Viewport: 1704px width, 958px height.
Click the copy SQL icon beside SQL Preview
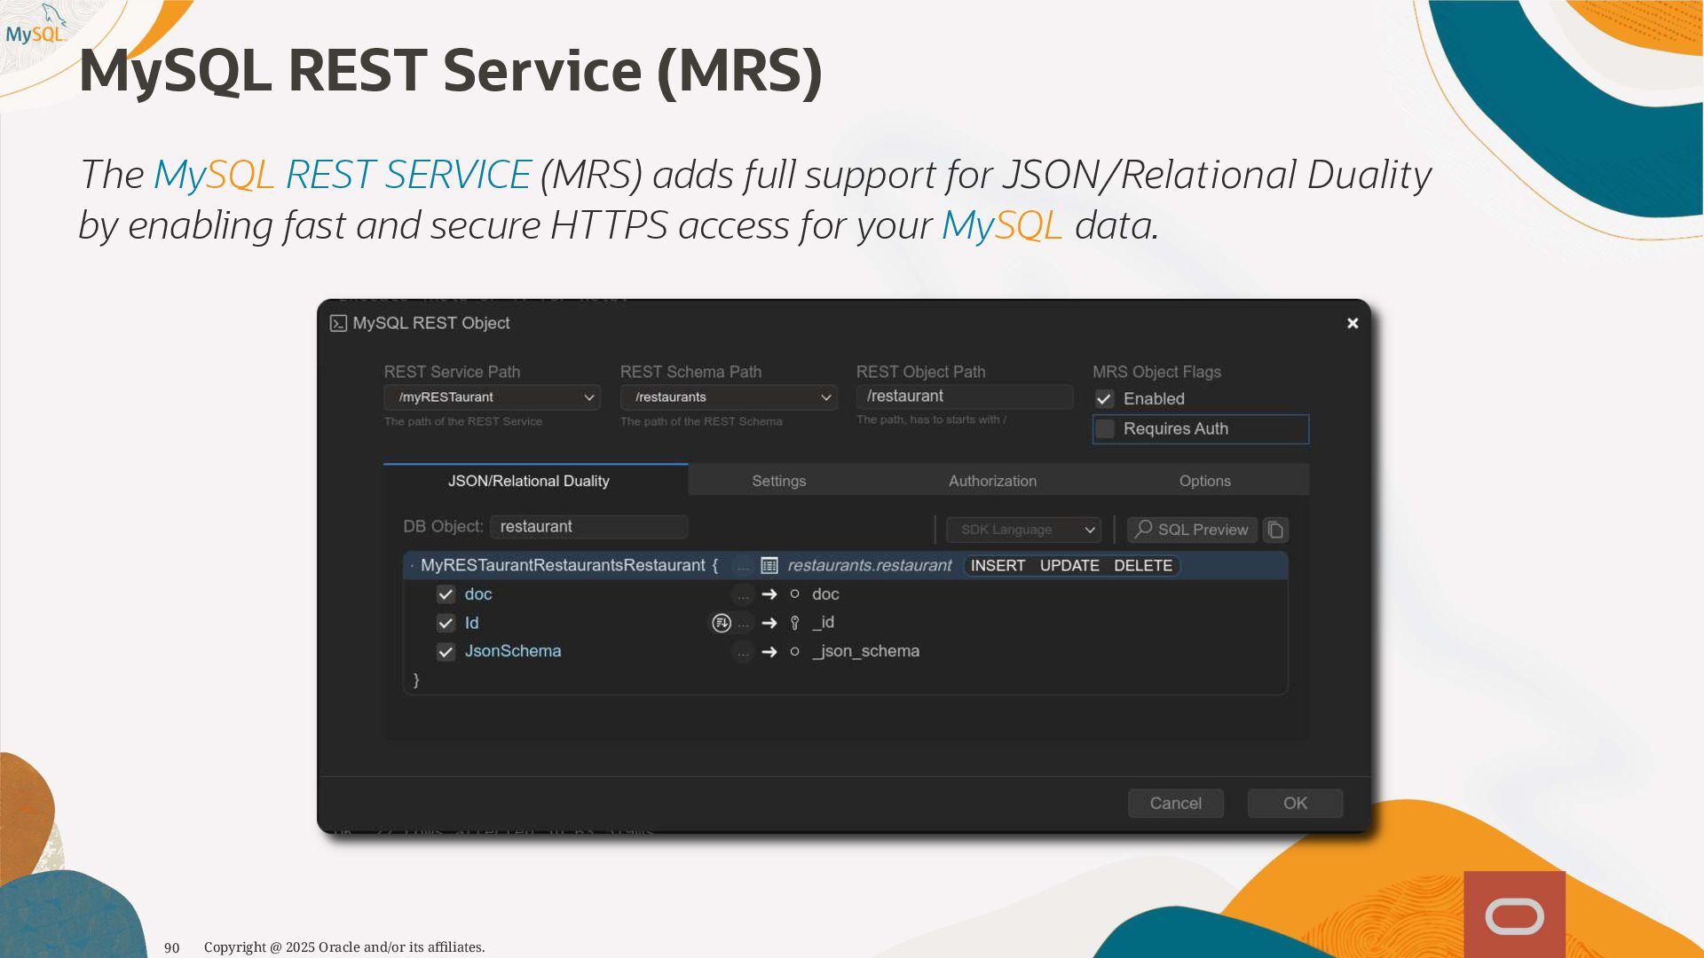tap(1275, 530)
